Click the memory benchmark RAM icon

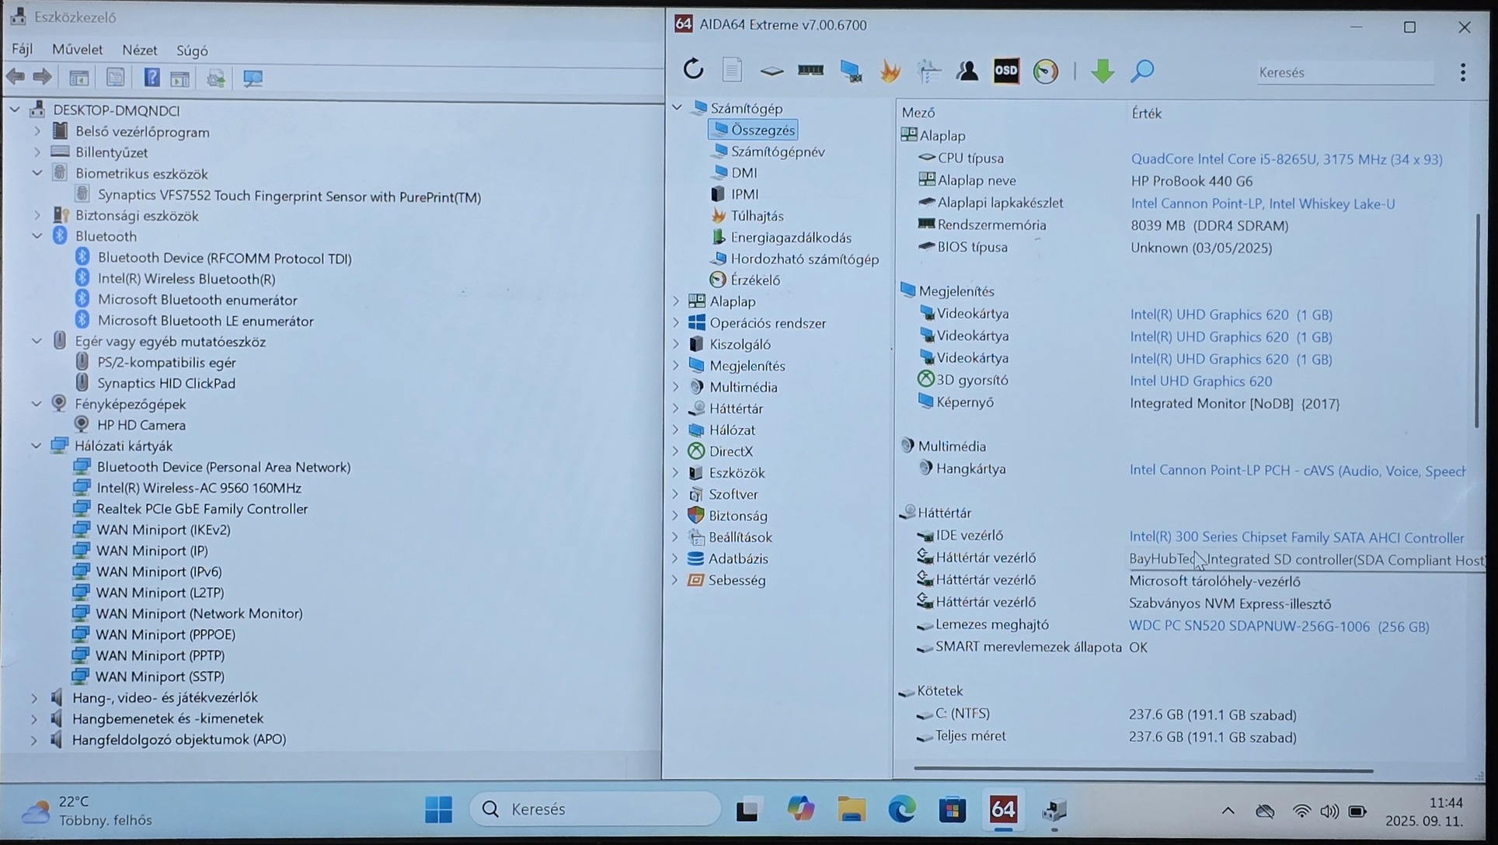(810, 71)
